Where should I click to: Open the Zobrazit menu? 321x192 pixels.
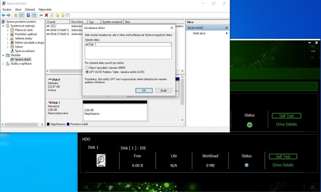[x=30, y=10]
